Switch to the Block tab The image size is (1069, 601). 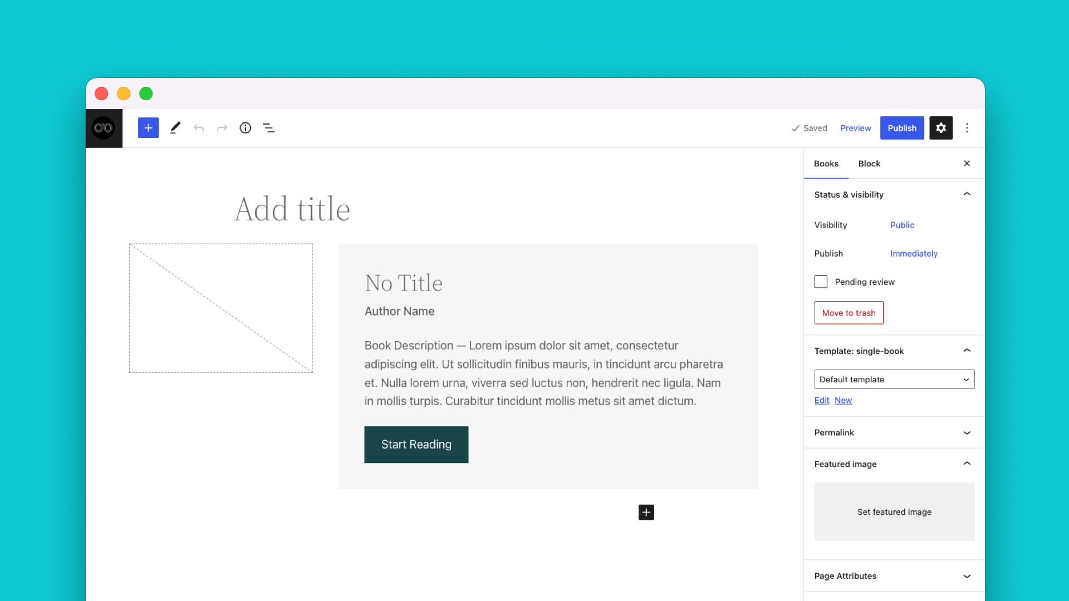click(x=869, y=163)
